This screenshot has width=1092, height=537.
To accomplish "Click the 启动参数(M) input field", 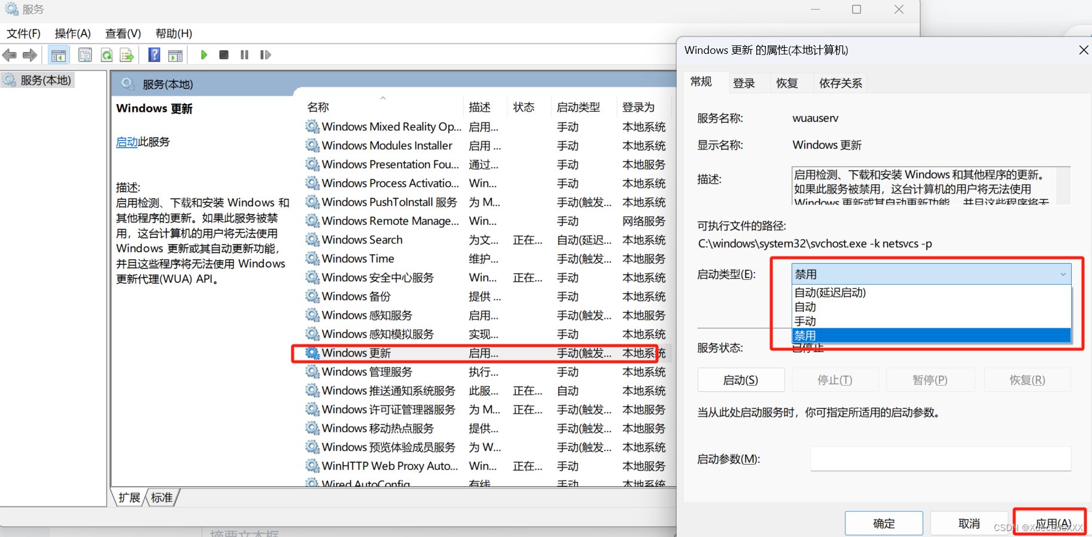I will (x=941, y=459).
